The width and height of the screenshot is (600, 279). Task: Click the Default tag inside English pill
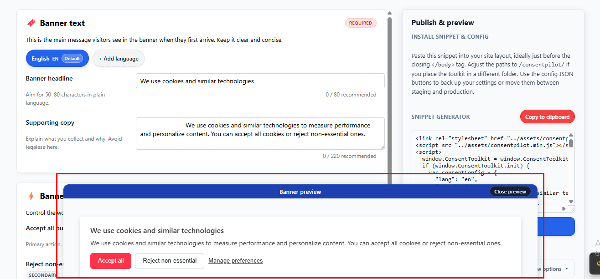click(72, 58)
